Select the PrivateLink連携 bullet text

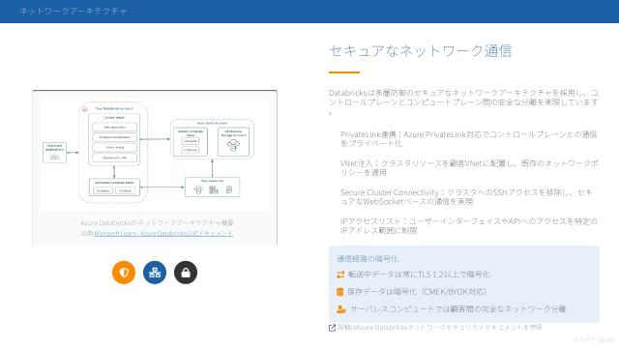coord(468,139)
